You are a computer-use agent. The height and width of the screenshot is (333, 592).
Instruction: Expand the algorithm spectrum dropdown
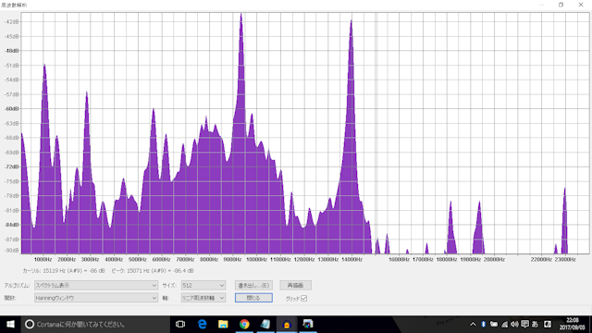tap(96, 286)
